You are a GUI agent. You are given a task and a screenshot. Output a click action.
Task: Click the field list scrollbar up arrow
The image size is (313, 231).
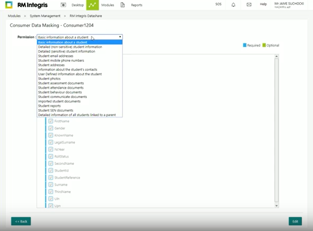click(277, 56)
